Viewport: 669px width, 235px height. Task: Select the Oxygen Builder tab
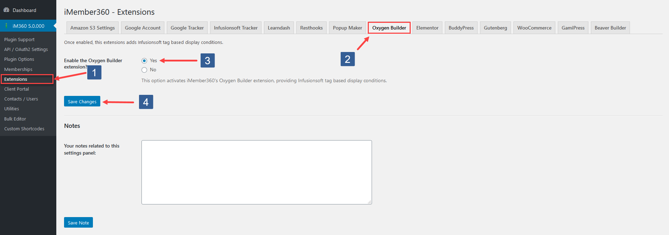(389, 28)
